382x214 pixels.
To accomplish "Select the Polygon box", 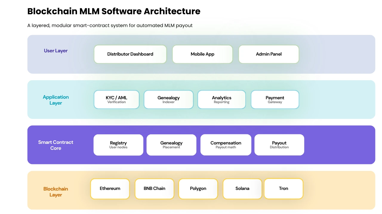I will [x=198, y=189].
